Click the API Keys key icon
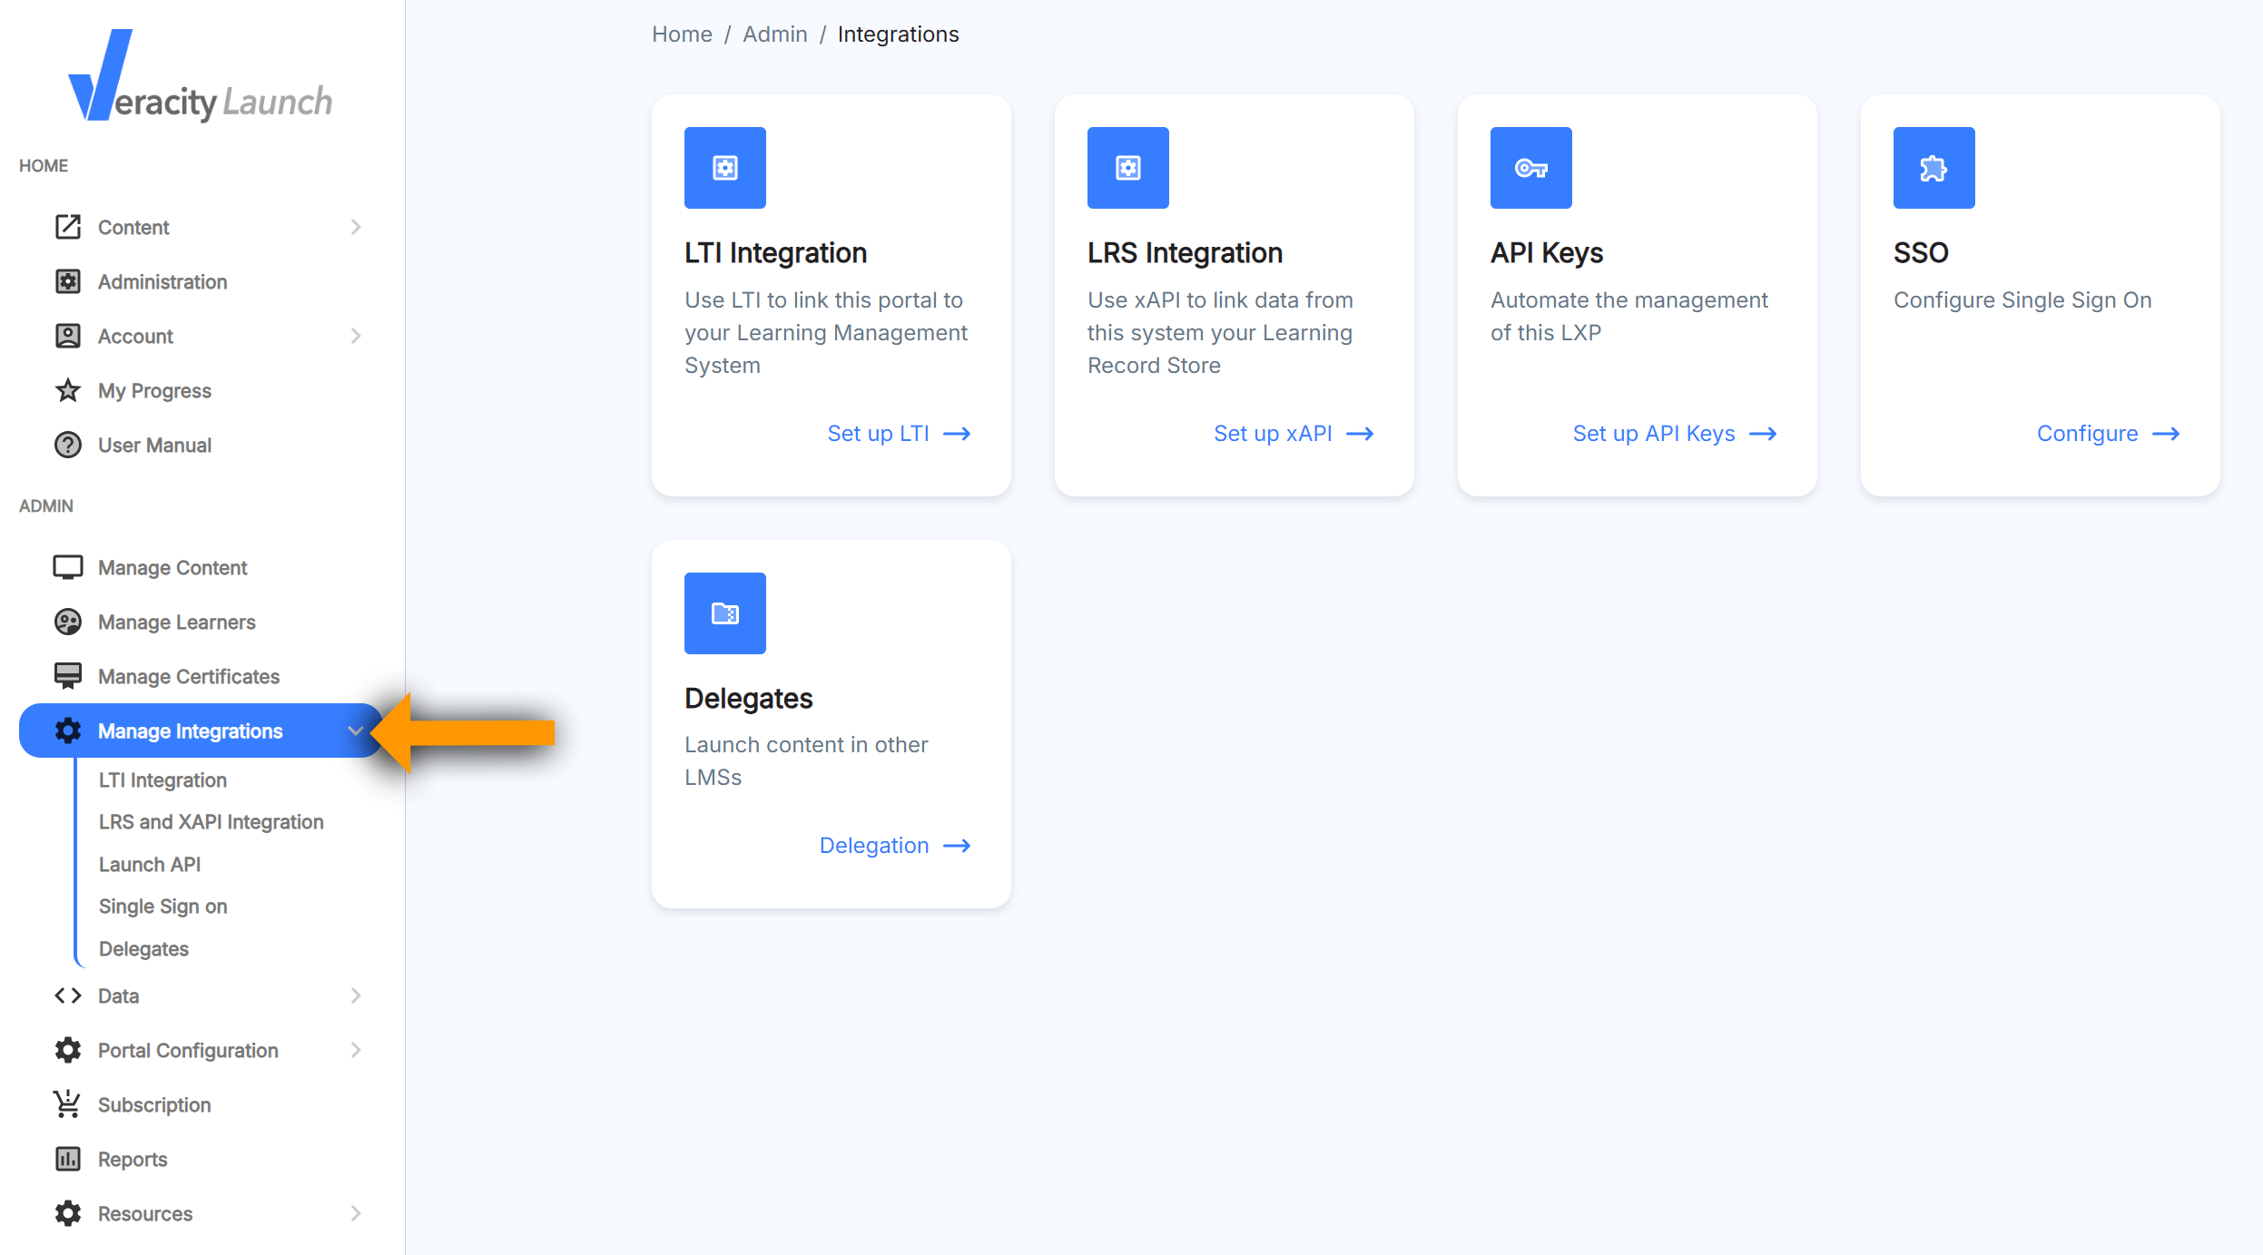 click(1530, 168)
